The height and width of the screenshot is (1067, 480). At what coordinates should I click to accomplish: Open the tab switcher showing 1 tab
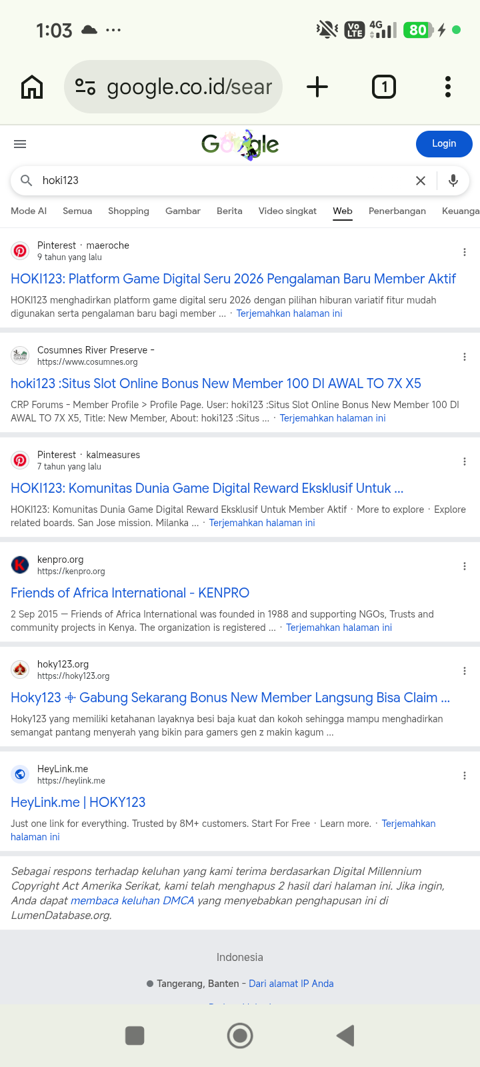[x=384, y=87]
